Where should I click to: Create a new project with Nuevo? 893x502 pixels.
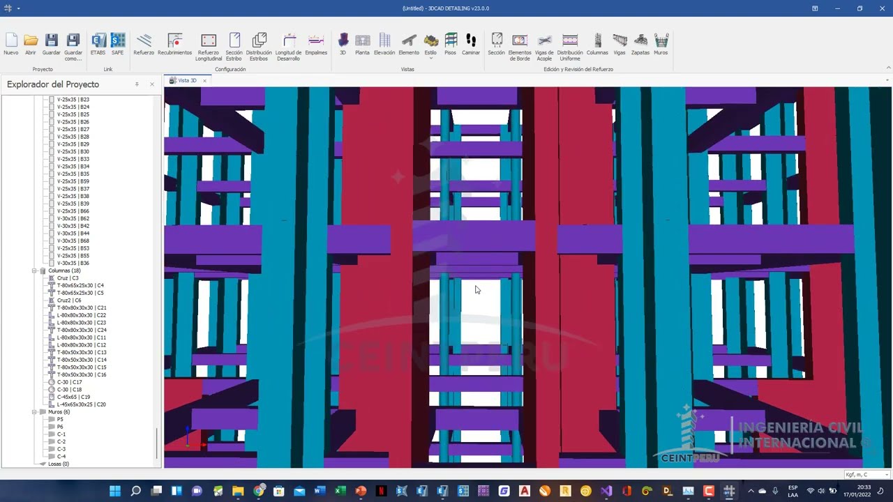click(x=11, y=45)
